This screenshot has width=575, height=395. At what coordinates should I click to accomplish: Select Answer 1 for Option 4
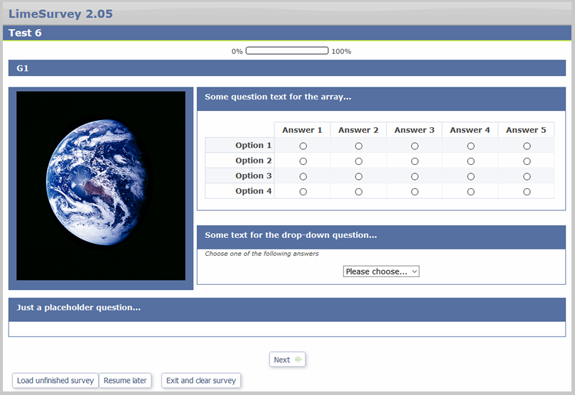(303, 192)
